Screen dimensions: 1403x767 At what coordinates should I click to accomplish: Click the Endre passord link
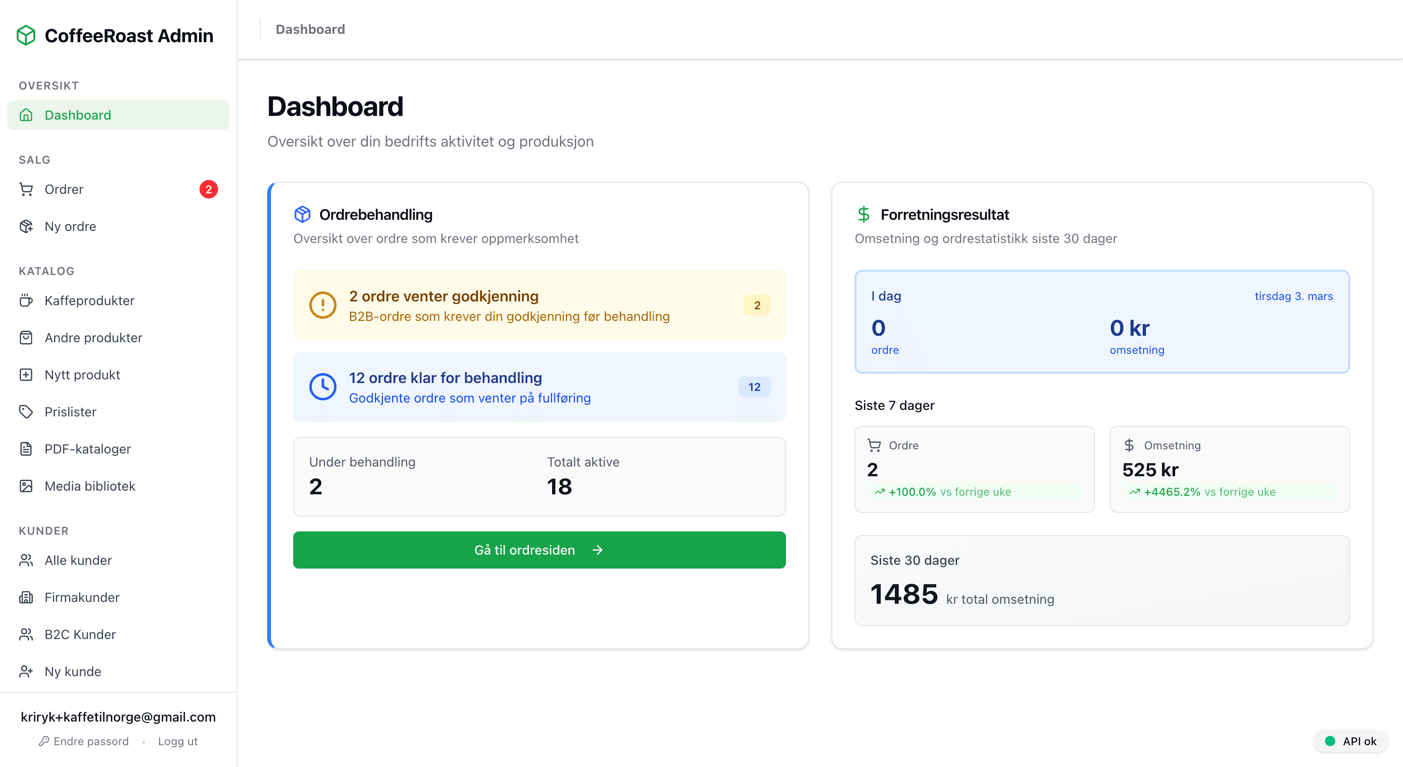pos(90,741)
